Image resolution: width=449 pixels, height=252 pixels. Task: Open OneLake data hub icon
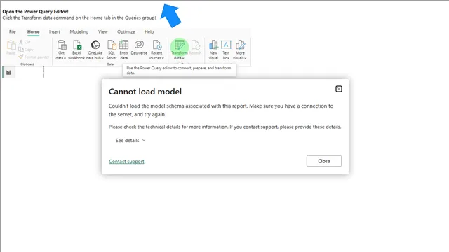tap(95, 45)
